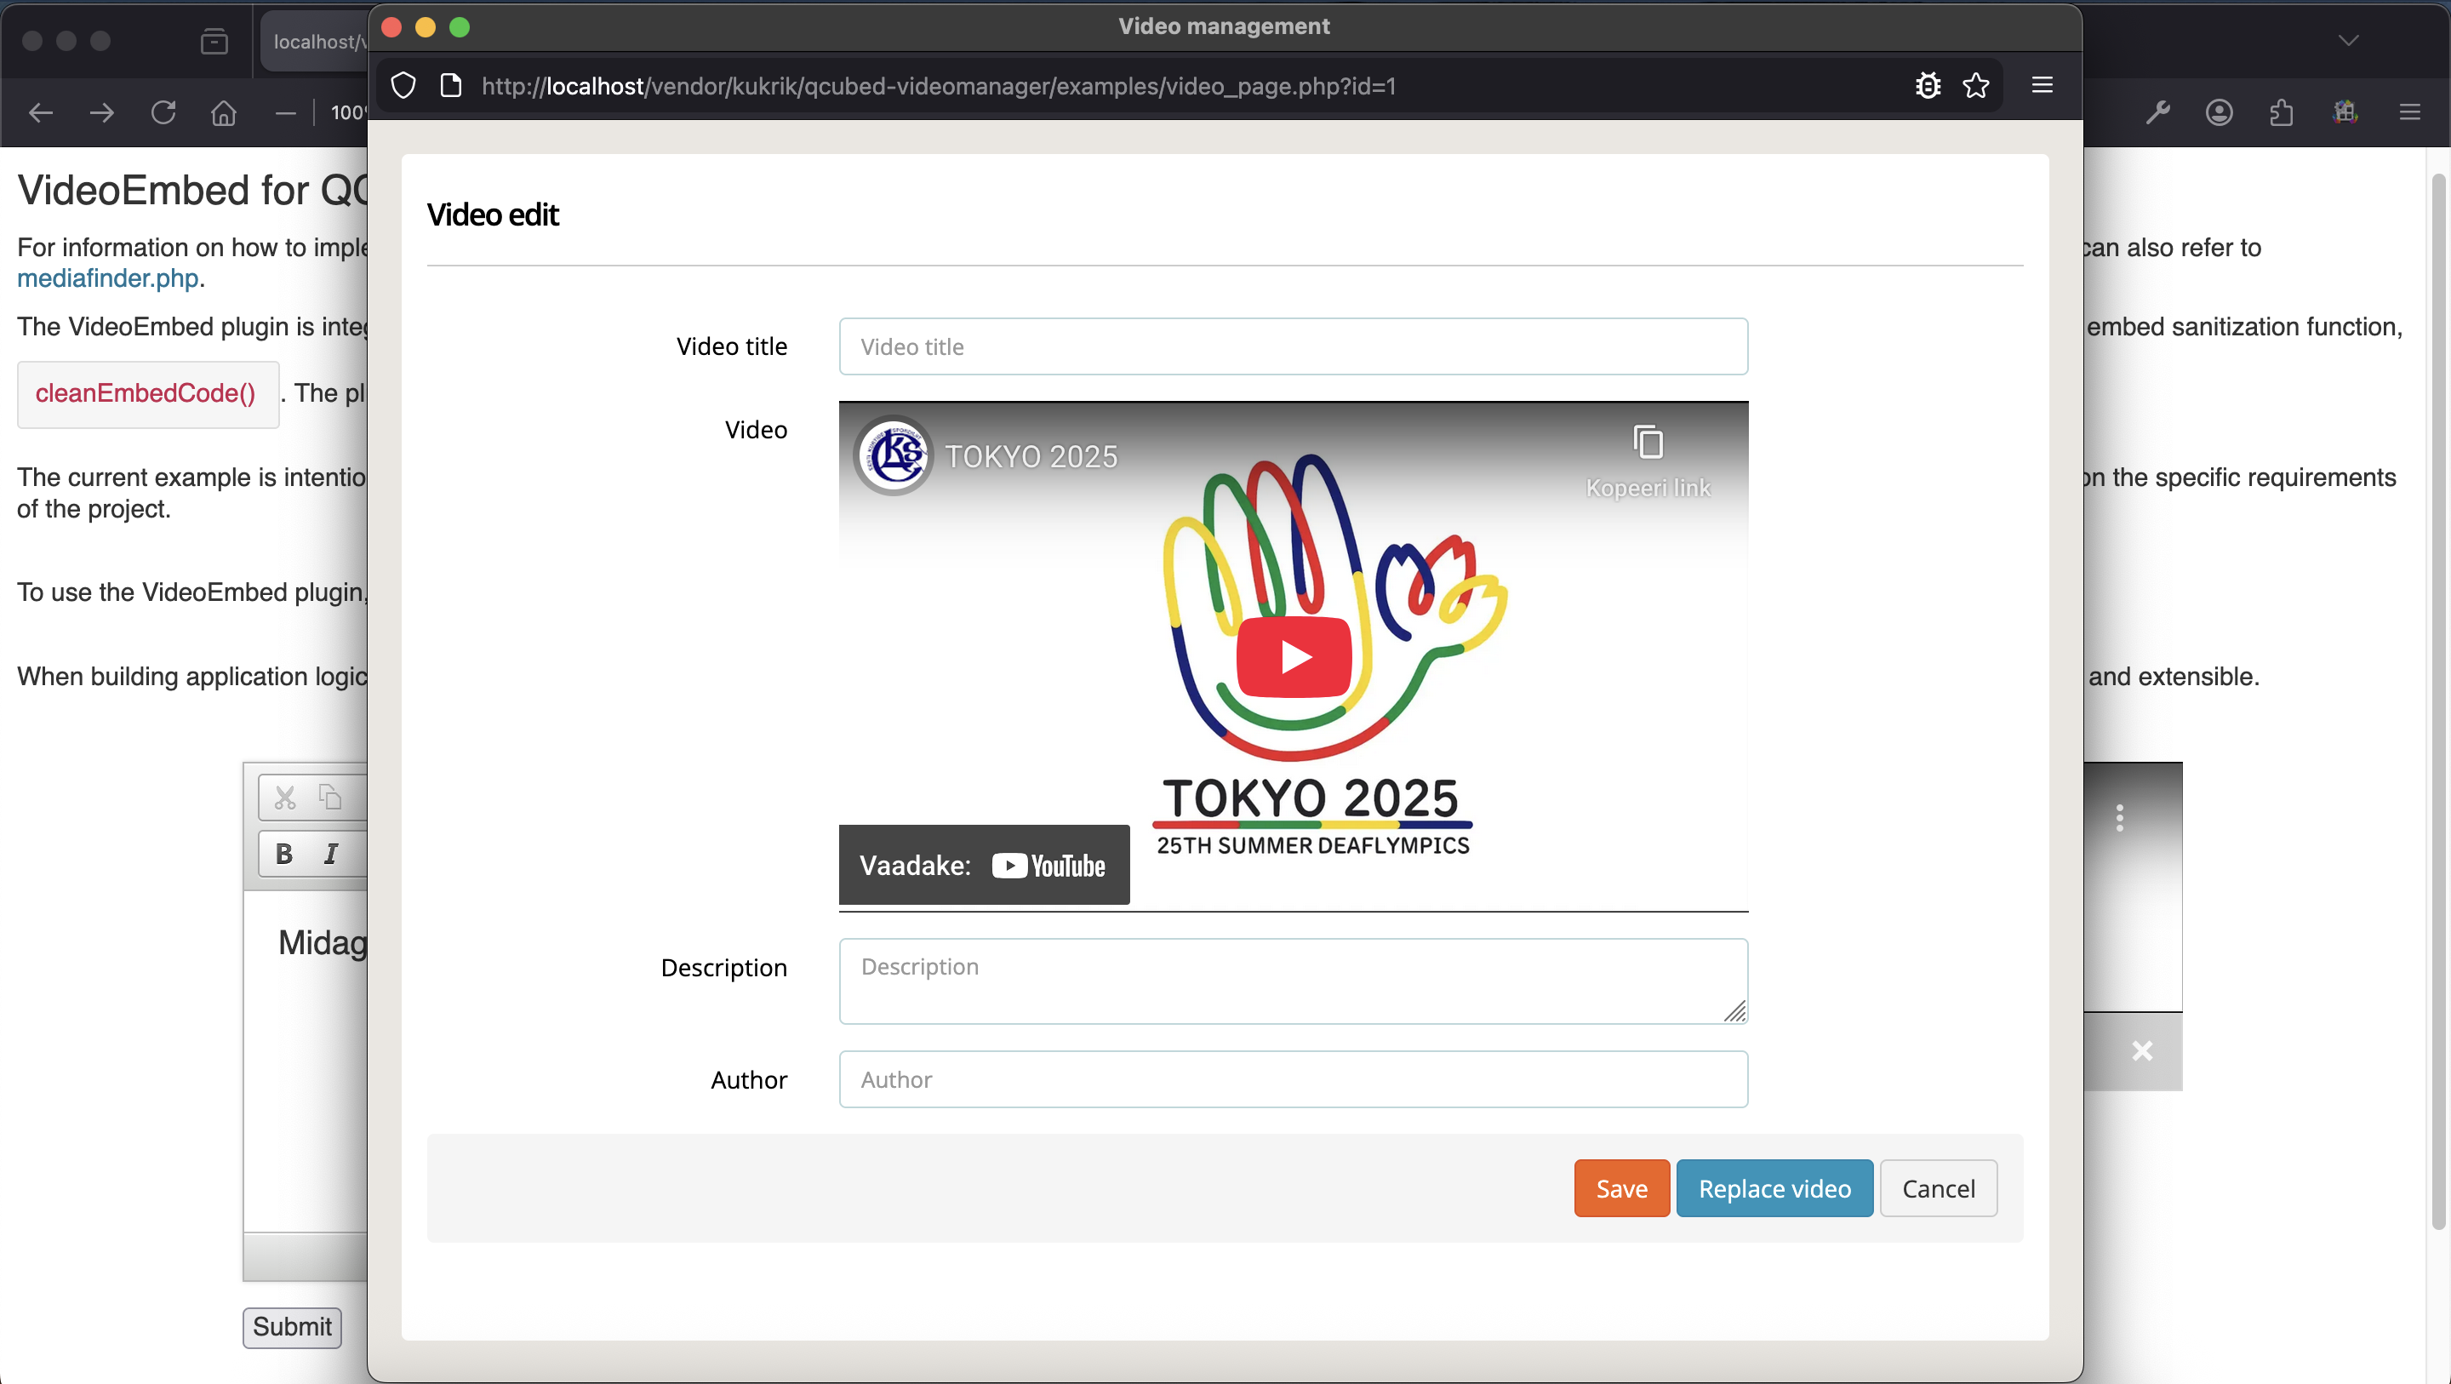Click the Save button

click(x=1621, y=1188)
